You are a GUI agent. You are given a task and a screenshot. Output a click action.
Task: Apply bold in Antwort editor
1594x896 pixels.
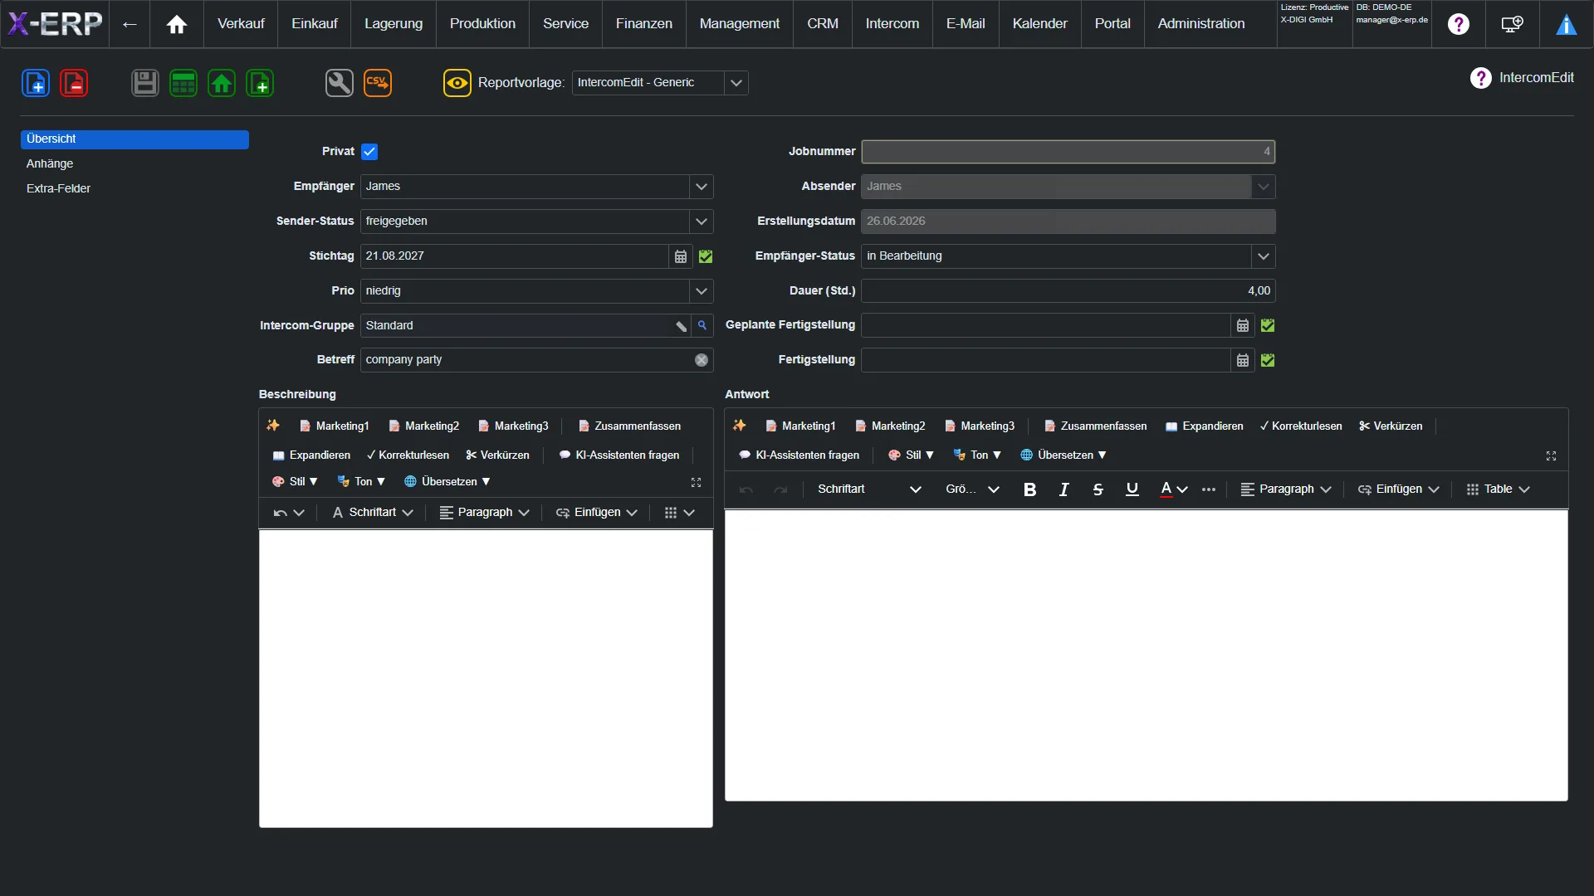click(x=1029, y=489)
